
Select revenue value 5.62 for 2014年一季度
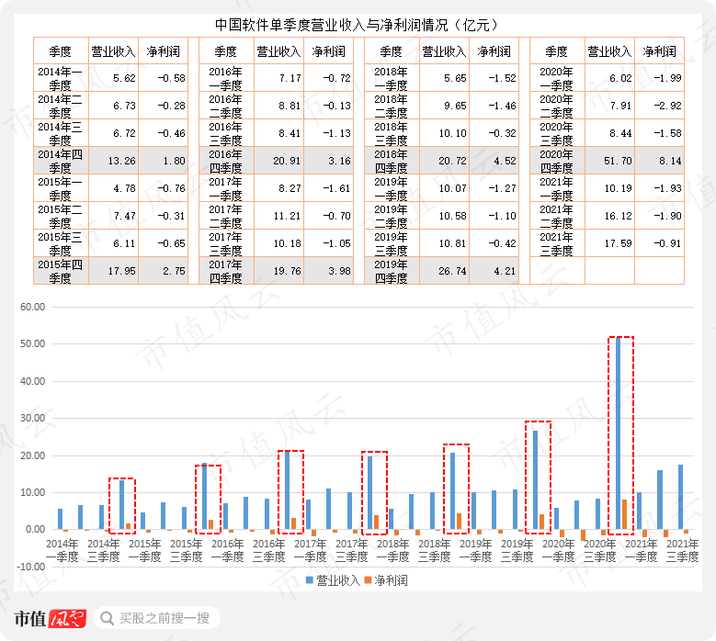coord(124,78)
